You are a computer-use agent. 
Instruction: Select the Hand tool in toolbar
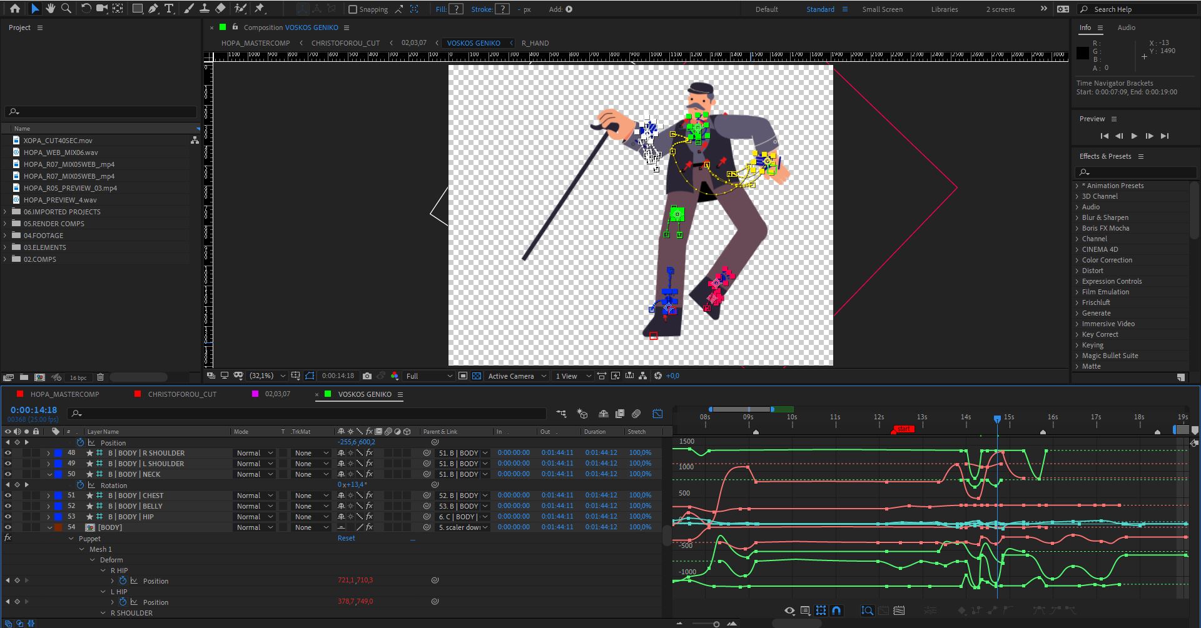tap(51, 9)
